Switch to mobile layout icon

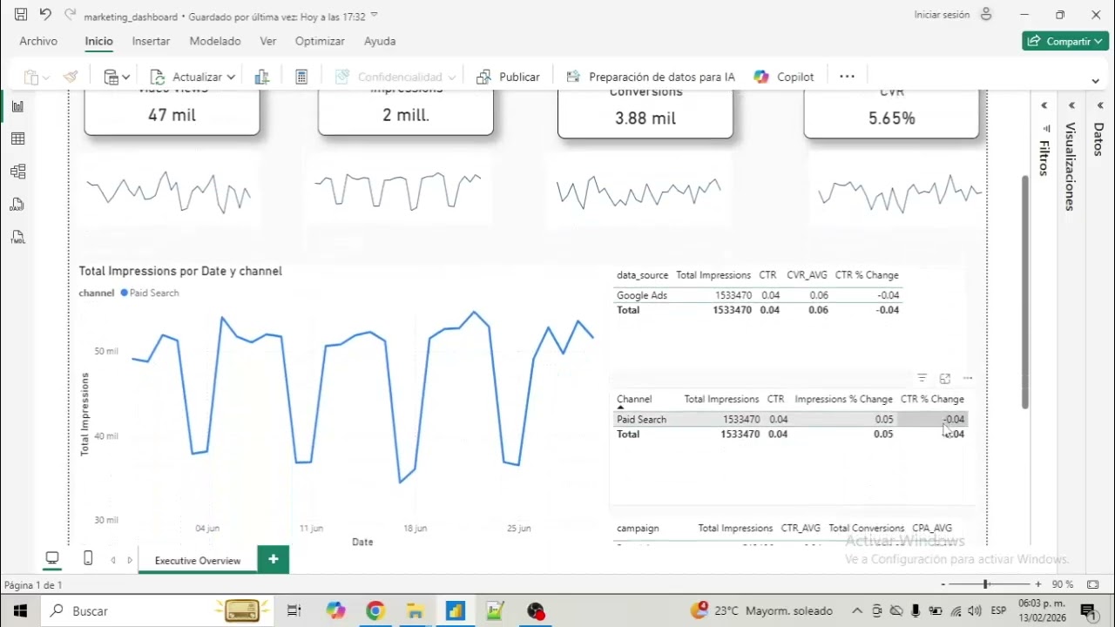coord(88,559)
